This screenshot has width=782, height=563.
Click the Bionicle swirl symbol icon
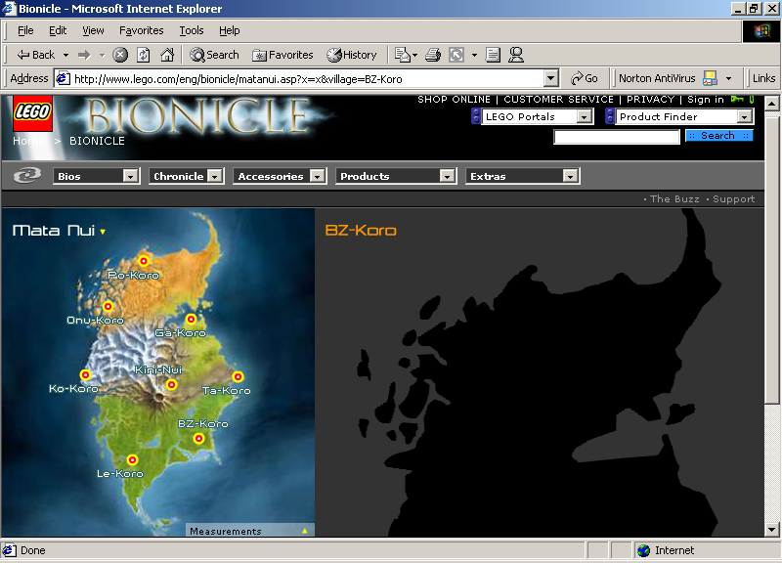click(x=27, y=176)
